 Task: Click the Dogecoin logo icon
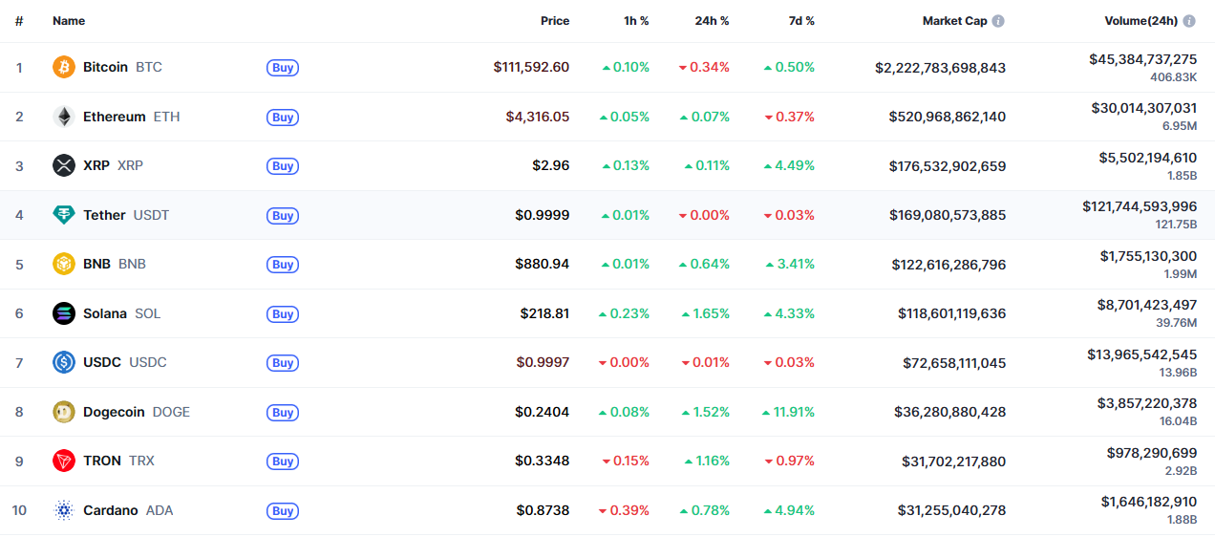pos(64,412)
